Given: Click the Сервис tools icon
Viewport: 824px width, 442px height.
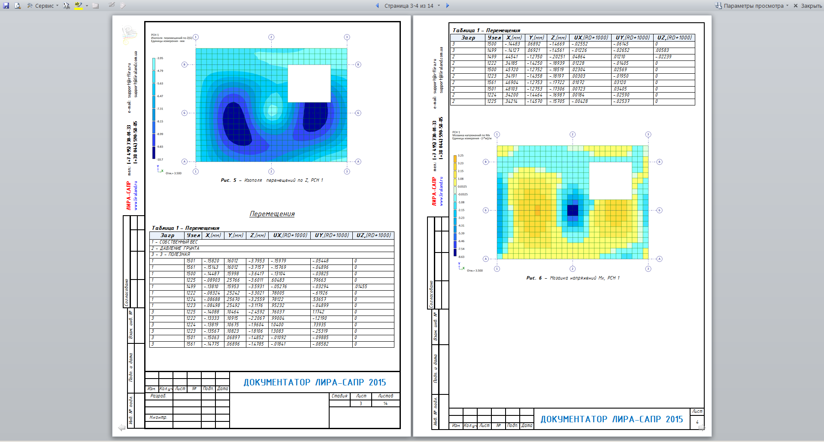Looking at the screenshot, I should 30,6.
